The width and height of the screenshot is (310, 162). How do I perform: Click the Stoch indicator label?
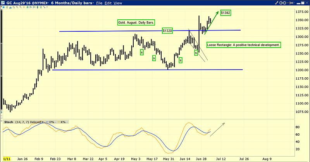[x=9, y=122]
